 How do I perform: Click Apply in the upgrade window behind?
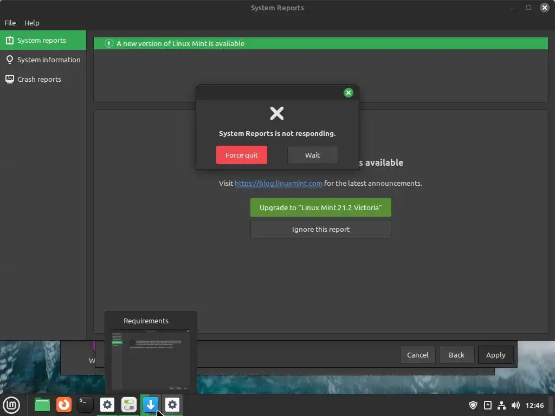pos(495,355)
